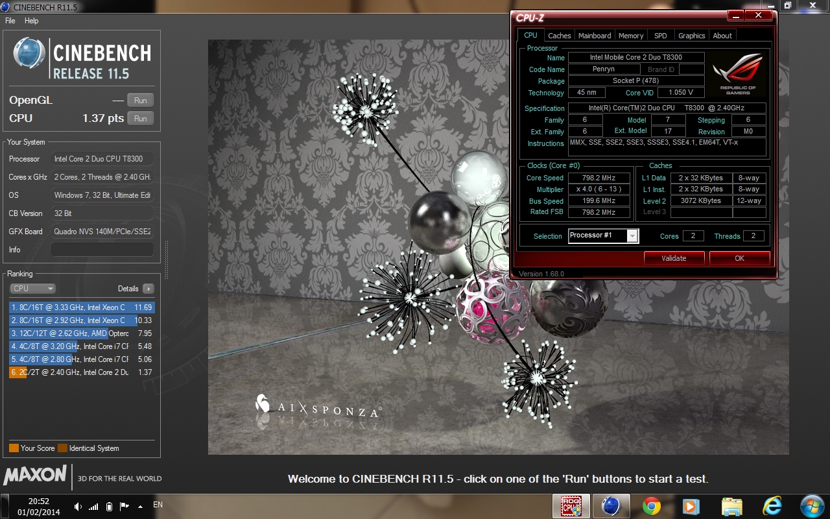Image resolution: width=830 pixels, height=519 pixels.
Task: Open the Processor #1 selection dropdown
Action: [x=603, y=235]
